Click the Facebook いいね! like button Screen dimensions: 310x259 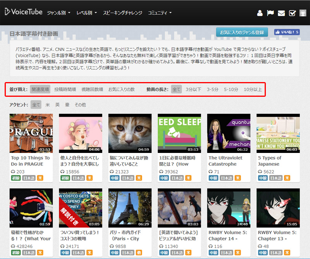pos(287,32)
